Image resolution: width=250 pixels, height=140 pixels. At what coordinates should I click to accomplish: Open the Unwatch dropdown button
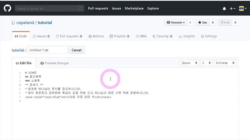[175, 23]
